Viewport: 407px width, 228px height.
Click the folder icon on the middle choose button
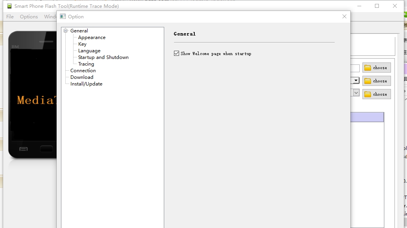pyautogui.click(x=368, y=81)
